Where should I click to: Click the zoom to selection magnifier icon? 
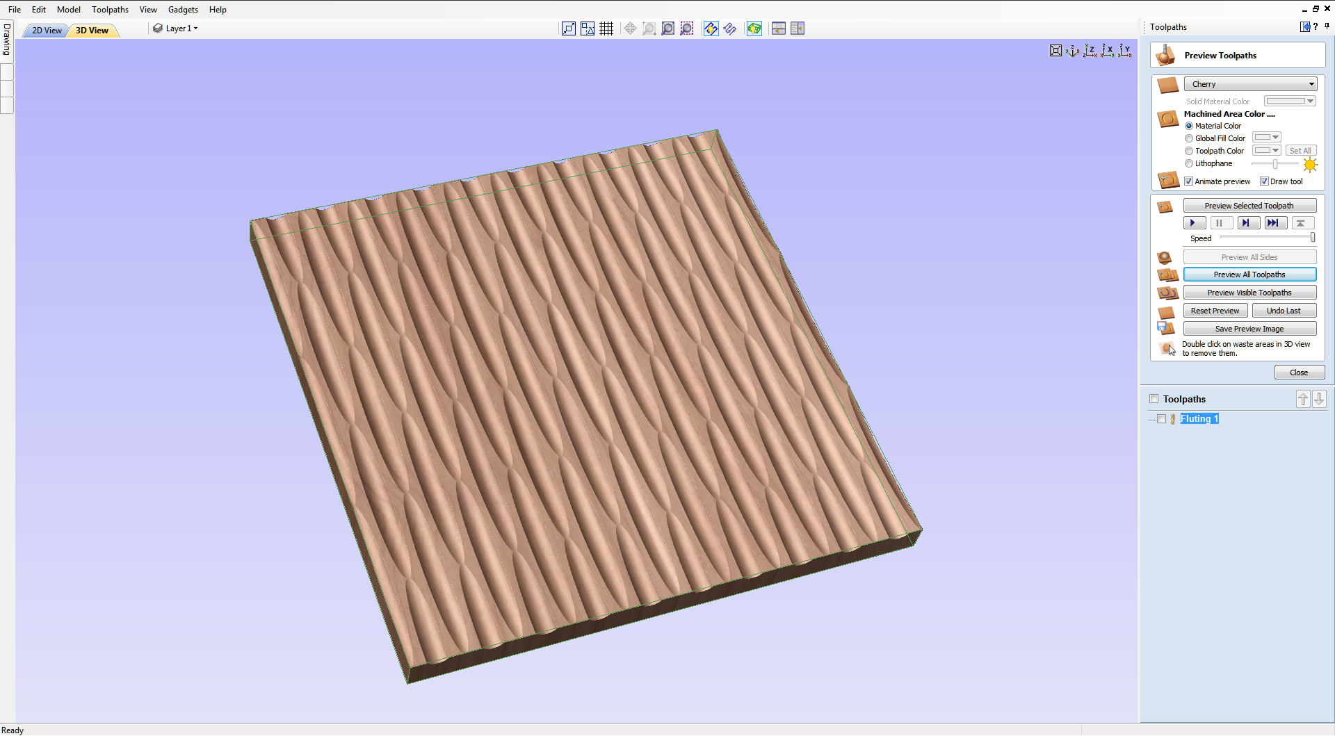tap(686, 28)
